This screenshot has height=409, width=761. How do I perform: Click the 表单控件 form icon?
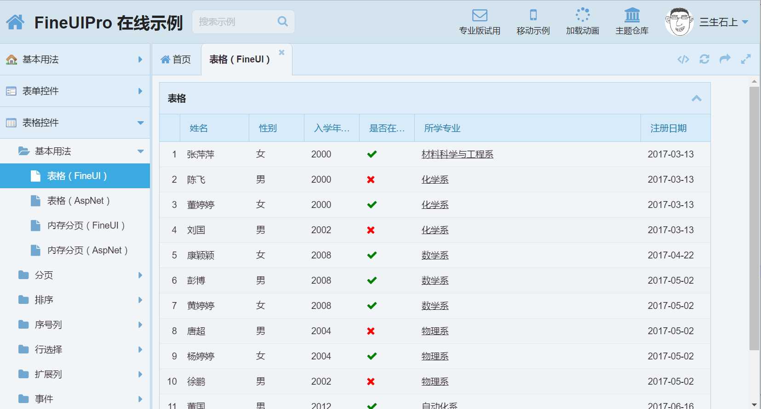coord(11,91)
